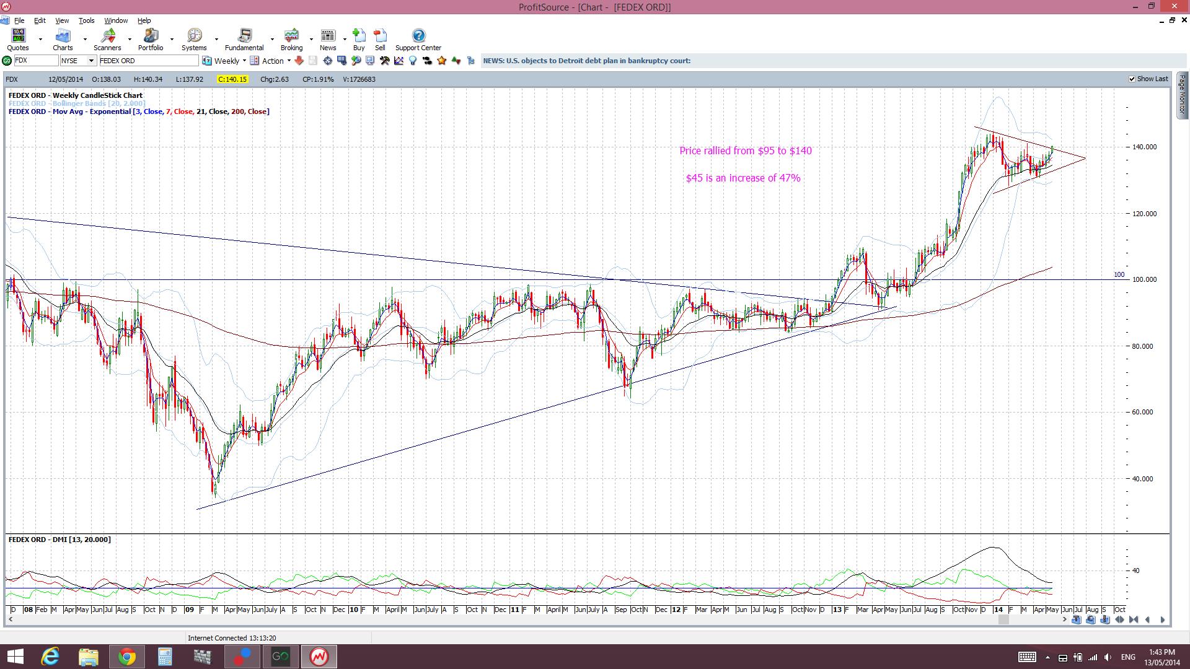Click the scrollbar left arrow at bottom
This screenshot has height=669, width=1190.
coord(10,619)
